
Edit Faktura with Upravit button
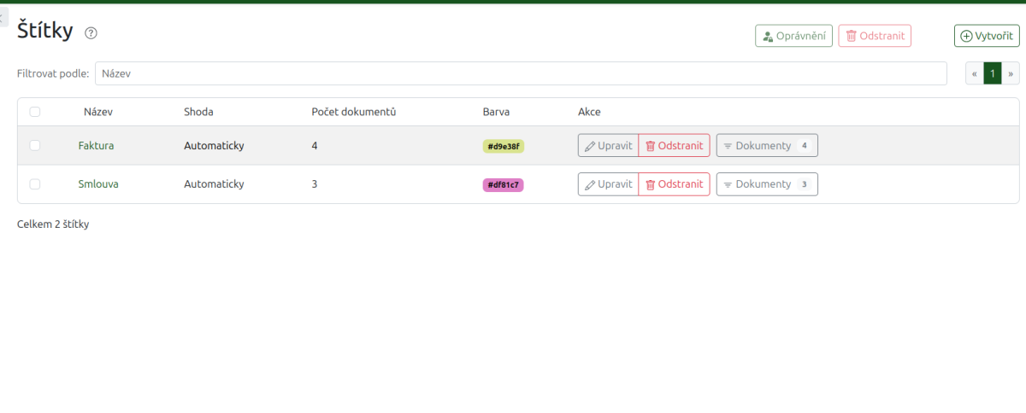point(608,146)
